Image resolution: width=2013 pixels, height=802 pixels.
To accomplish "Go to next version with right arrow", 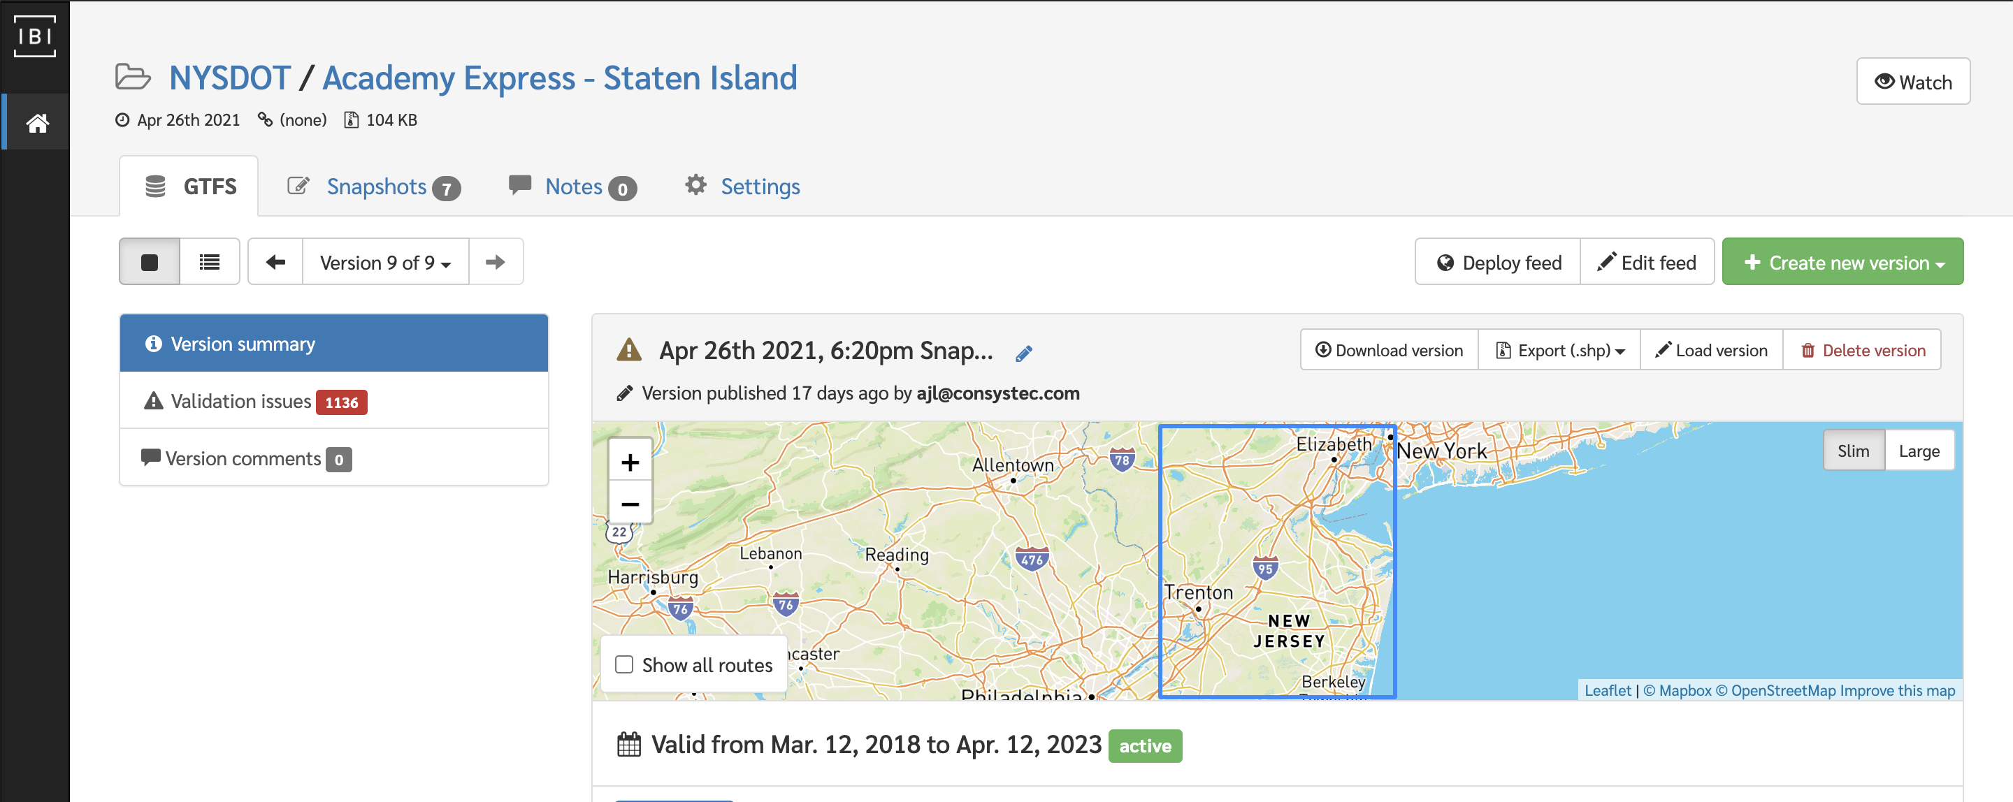I will tap(496, 263).
